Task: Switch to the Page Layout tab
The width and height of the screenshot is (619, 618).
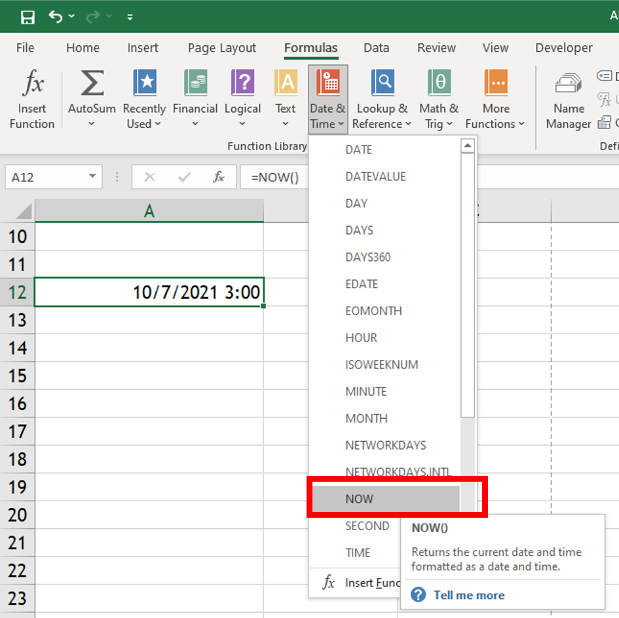Action: point(222,48)
